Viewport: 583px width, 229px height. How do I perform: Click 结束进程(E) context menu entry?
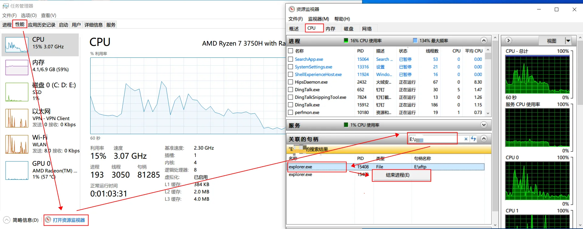click(398, 175)
